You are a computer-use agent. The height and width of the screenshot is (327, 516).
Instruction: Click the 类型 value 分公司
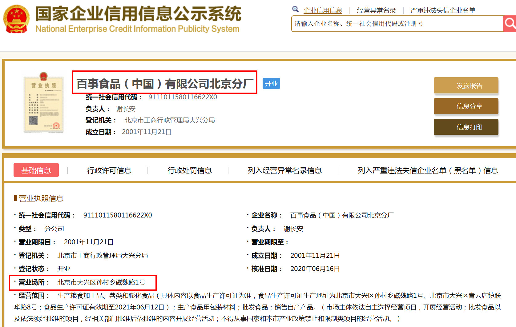(x=54, y=229)
